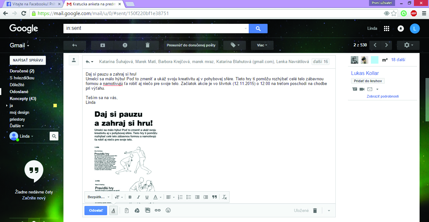429x222 pixels.
Task: Click the attach files paperclip icon
Action: click(127, 210)
